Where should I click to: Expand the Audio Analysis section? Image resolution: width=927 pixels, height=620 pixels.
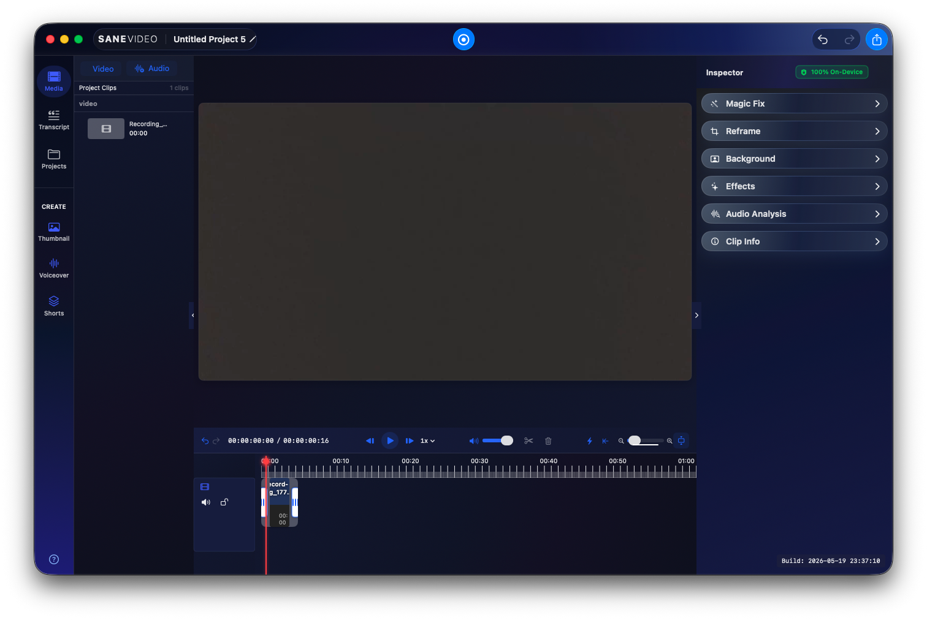(x=794, y=214)
